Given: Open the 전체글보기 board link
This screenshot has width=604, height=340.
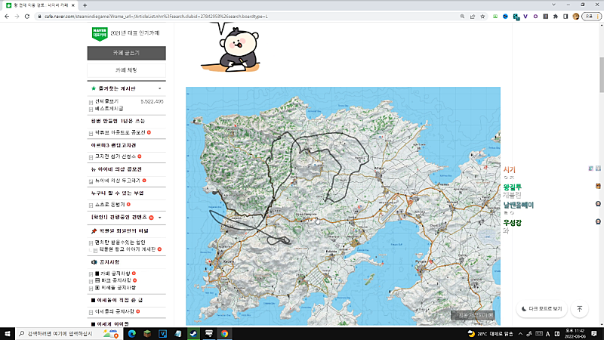Looking at the screenshot, I should [106, 101].
